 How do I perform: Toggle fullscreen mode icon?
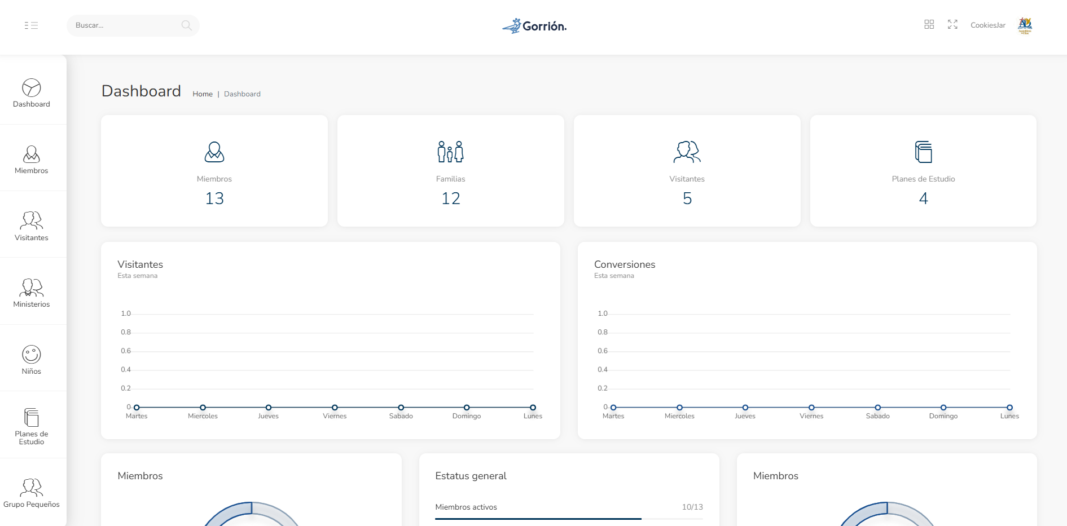coord(953,24)
